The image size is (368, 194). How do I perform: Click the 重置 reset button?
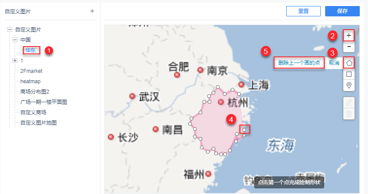tap(303, 11)
